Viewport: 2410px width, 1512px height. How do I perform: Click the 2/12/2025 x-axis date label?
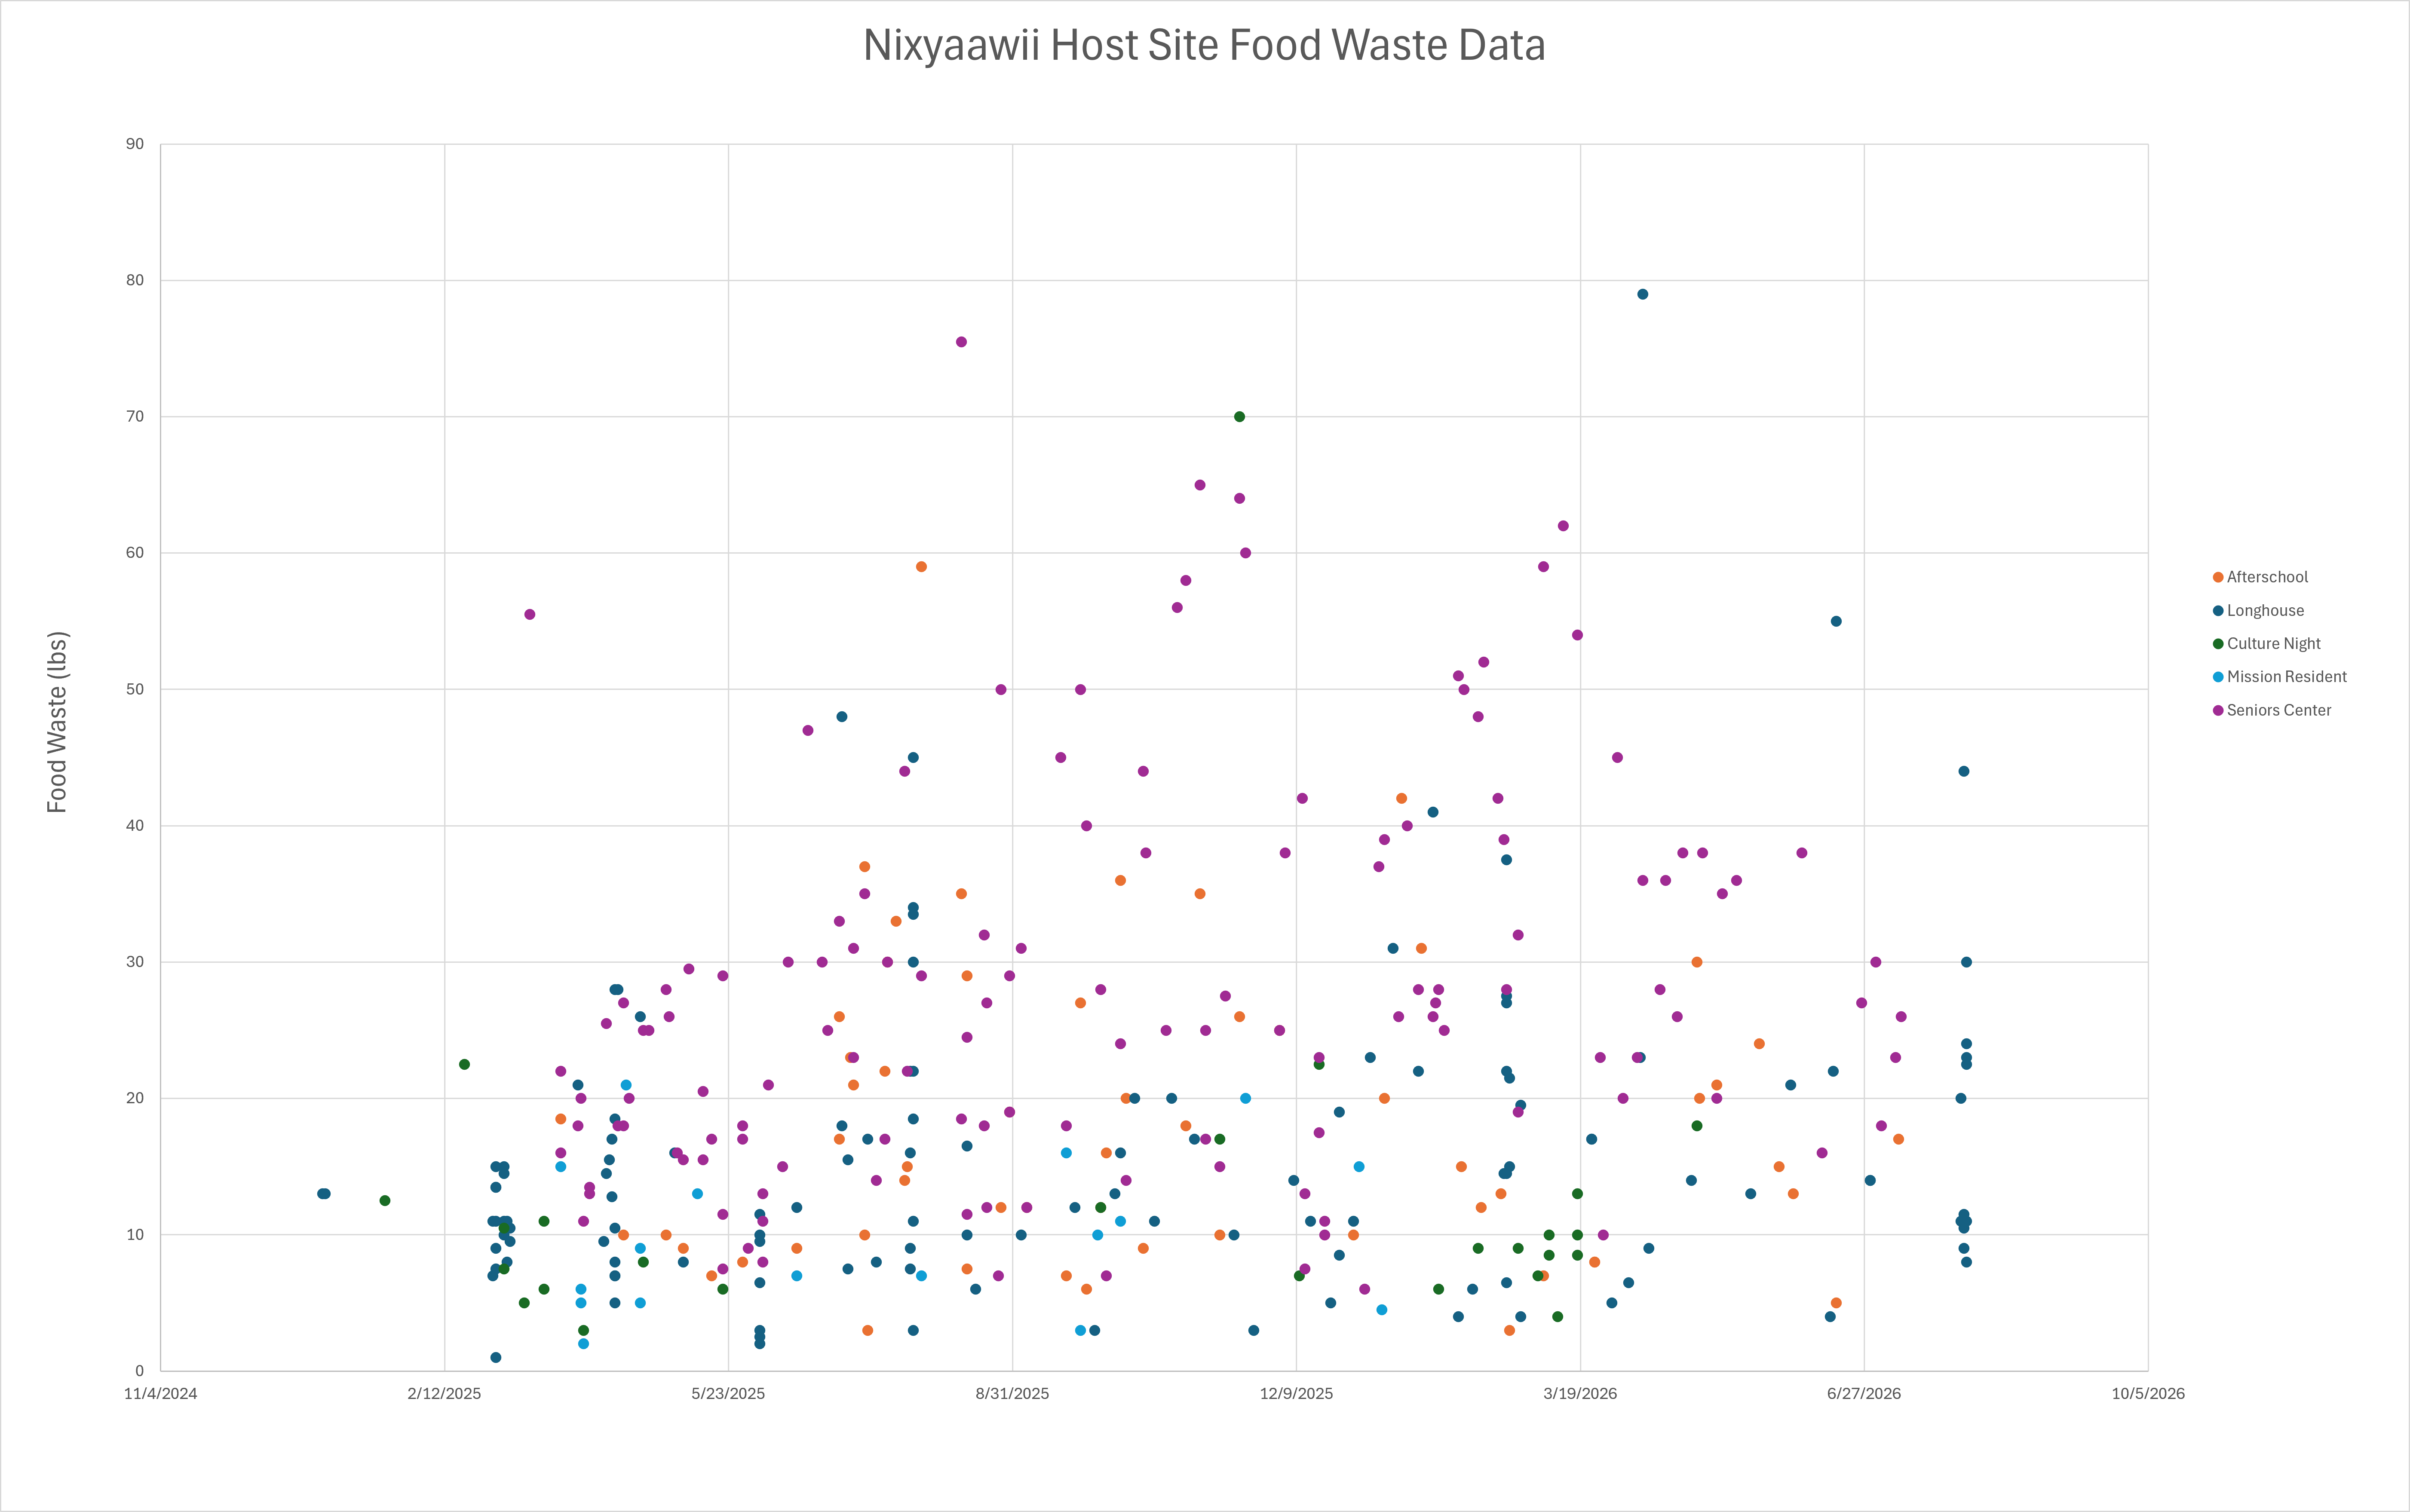tap(444, 1394)
